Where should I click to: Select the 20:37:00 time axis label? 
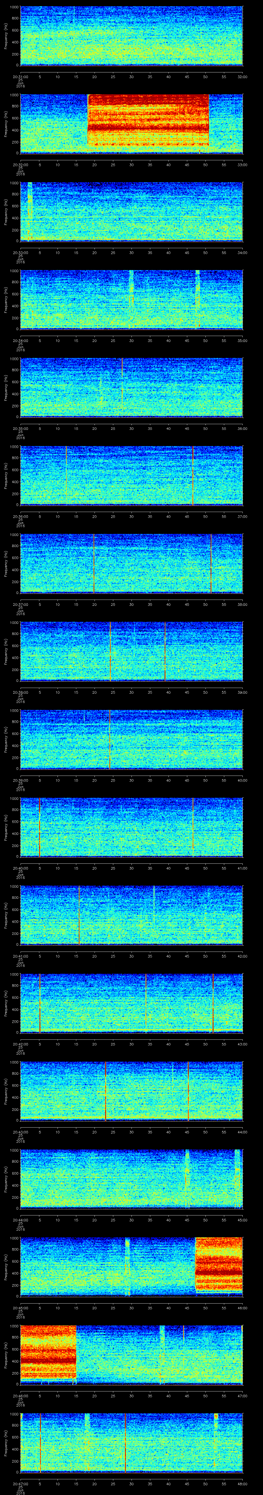tap(21, 604)
